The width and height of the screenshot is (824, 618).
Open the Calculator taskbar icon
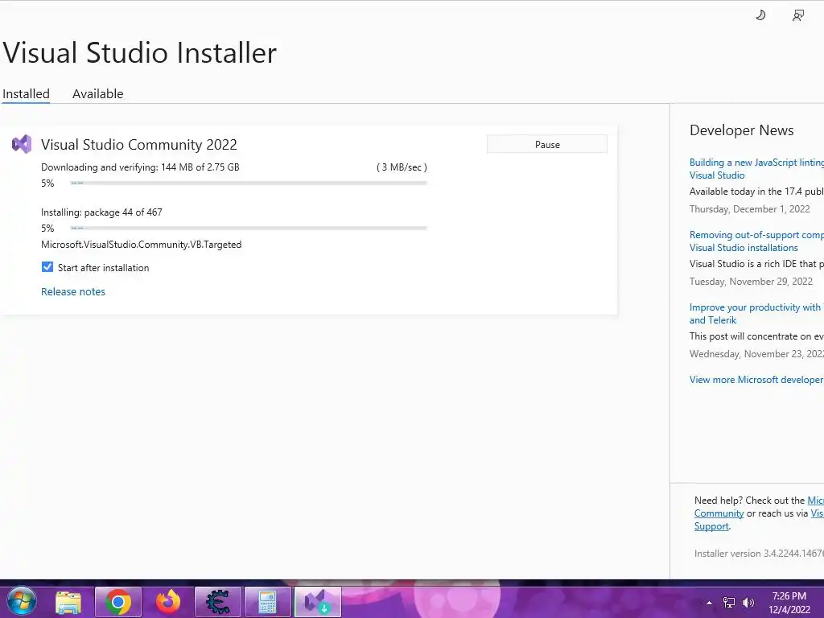[267, 602]
